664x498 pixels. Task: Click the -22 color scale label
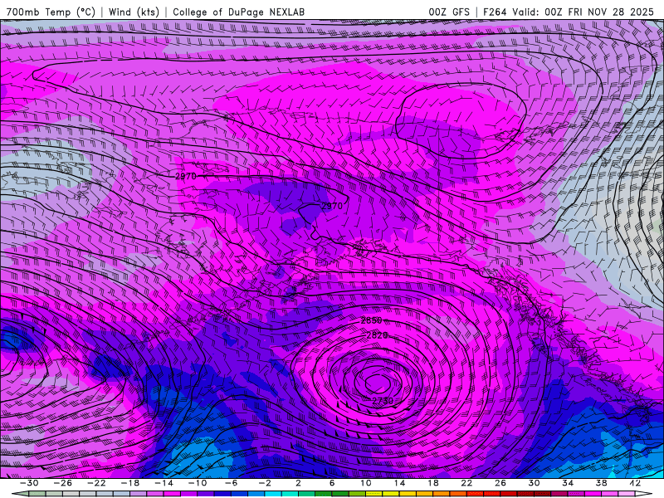pyautogui.click(x=96, y=483)
